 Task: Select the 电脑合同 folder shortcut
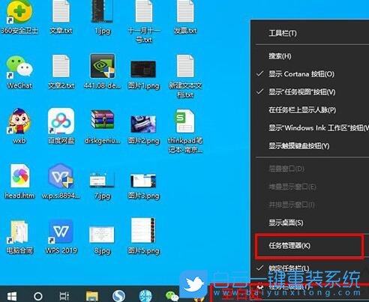[x=19, y=237]
